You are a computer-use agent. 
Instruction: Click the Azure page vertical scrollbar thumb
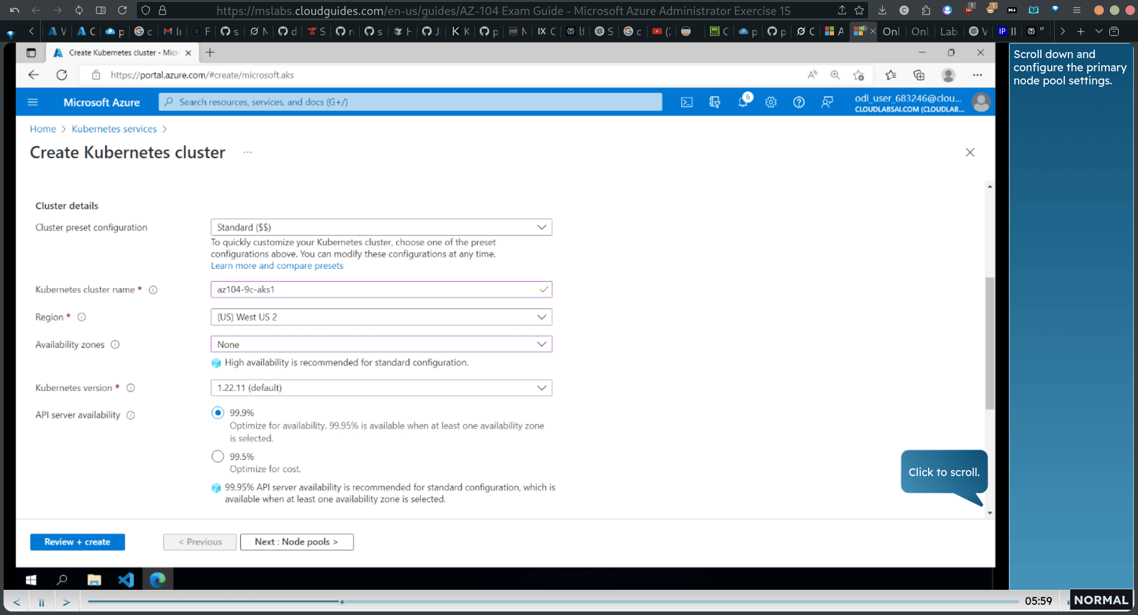pos(990,343)
